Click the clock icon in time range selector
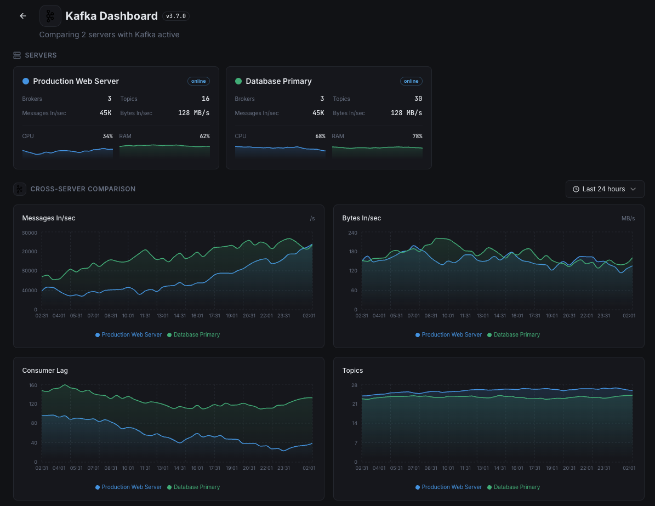Image resolution: width=655 pixels, height=506 pixels. [x=576, y=189]
